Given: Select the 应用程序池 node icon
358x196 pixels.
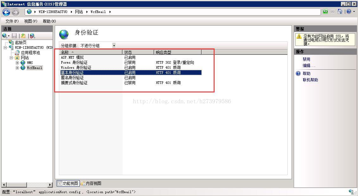Looking at the screenshot, I should click(x=17, y=53).
